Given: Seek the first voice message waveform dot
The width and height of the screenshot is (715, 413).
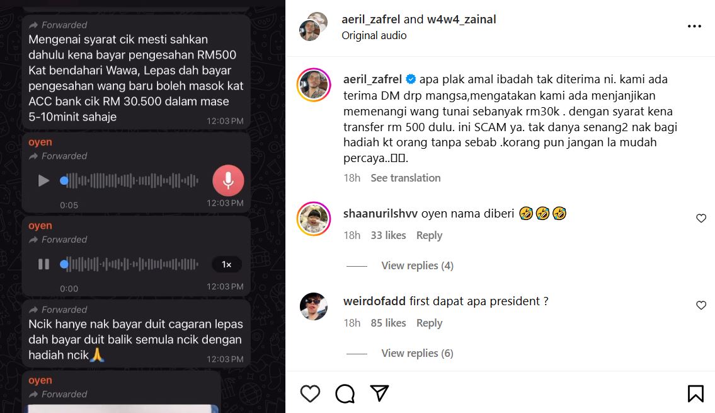Looking at the screenshot, I should 64,181.
